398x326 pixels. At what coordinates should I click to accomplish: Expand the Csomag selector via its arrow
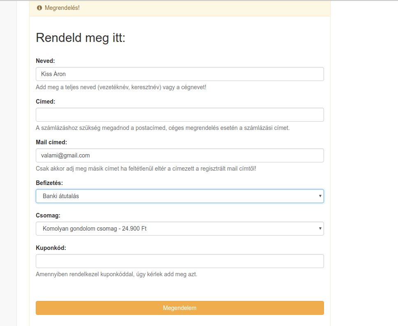click(320, 229)
